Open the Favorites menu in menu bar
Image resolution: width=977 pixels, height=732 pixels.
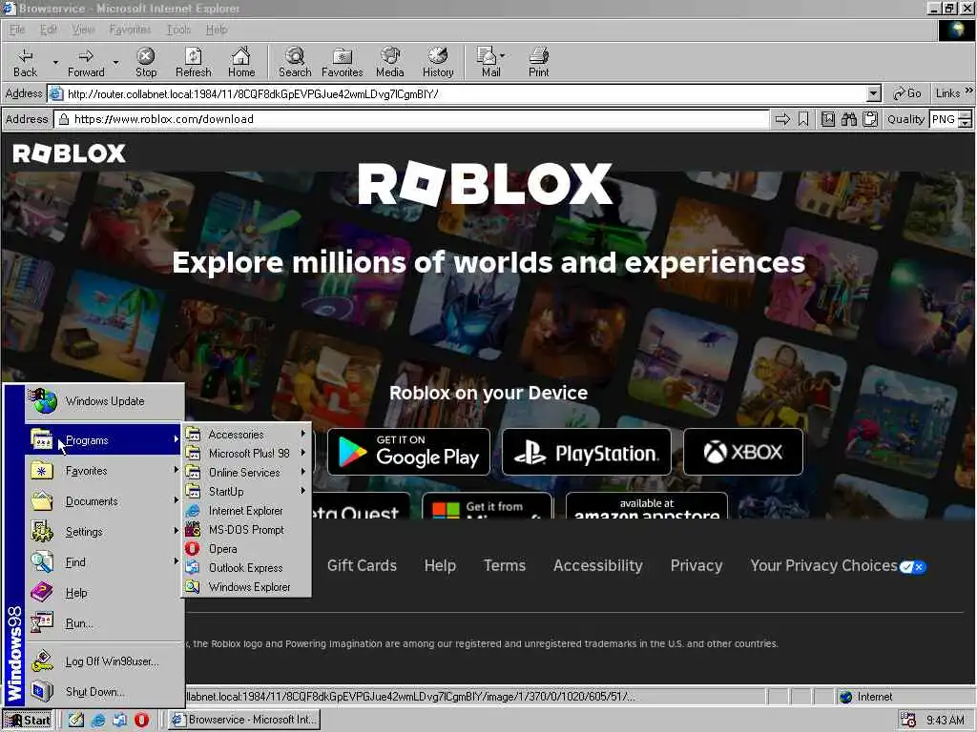point(130,30)
